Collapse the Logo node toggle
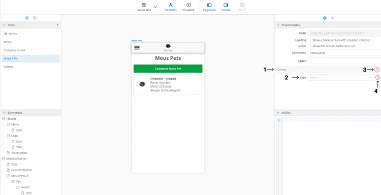Screen dimensions: 381x195 [x=8, y=136]
